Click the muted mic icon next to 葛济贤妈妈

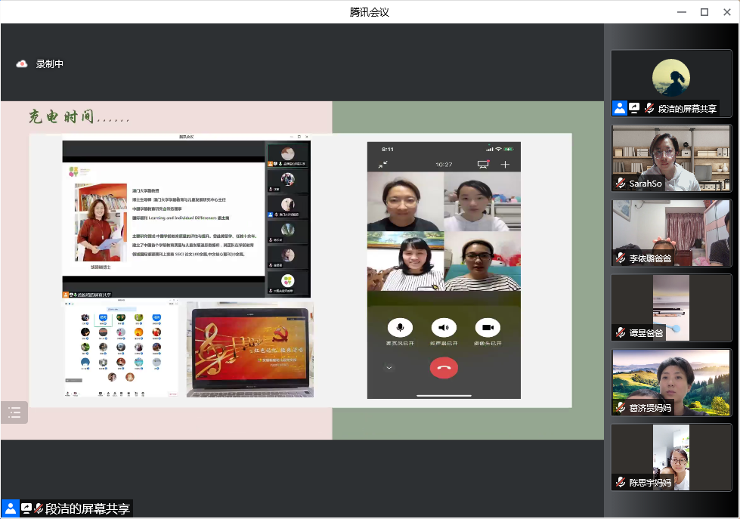pyautogui.click(x=621, y=407)
